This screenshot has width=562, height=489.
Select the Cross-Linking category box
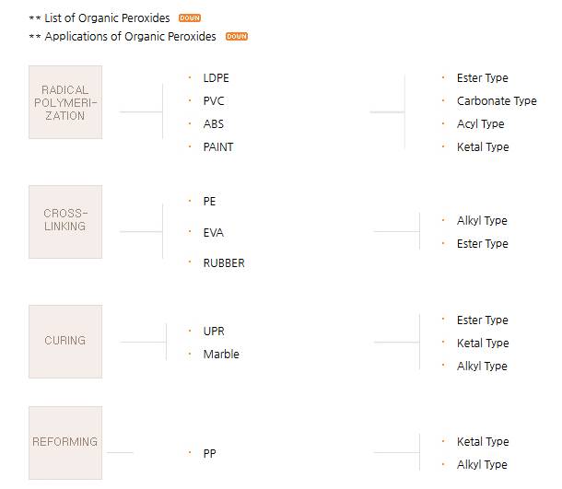click(65, 221)
